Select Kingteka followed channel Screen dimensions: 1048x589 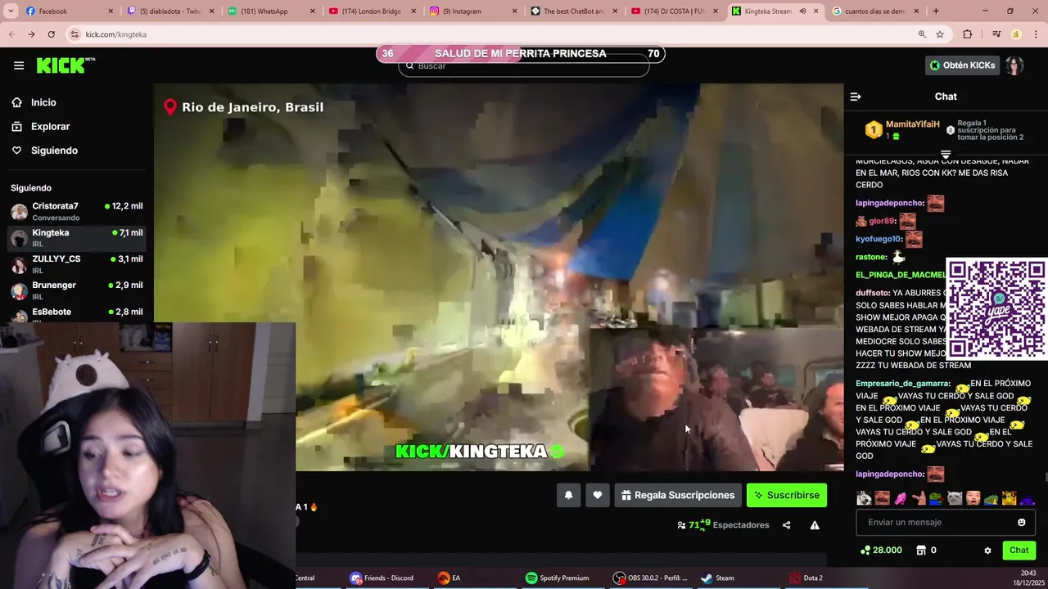click(77, 238)
